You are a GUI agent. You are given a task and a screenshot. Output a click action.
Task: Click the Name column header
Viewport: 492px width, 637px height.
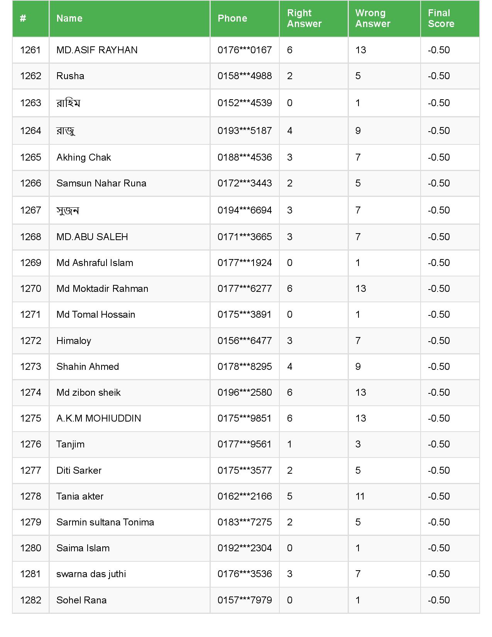69,19
